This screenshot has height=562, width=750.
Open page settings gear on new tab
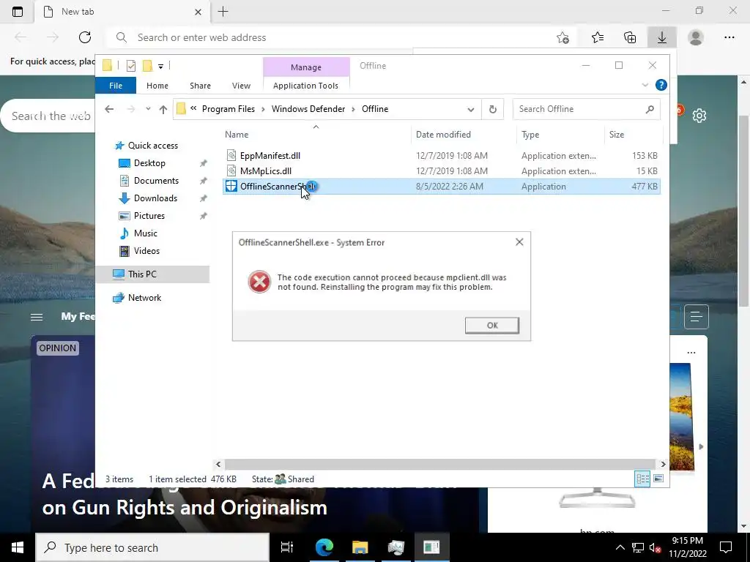pos(699,116)
